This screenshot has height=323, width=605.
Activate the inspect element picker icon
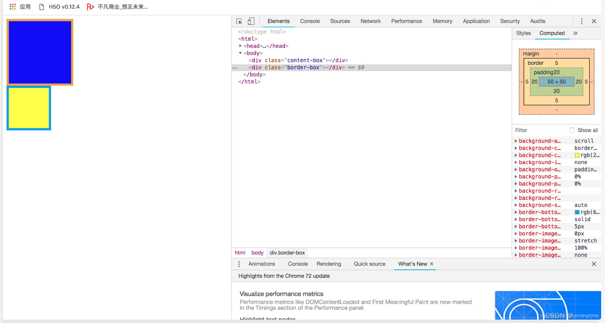tap(239, 21)
